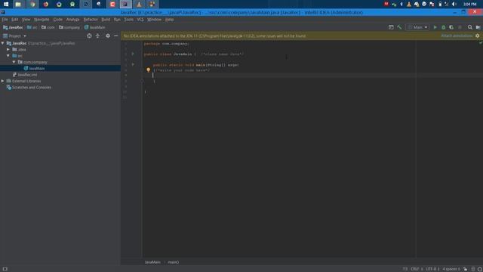Open the View menu
This screenshot has height=272, width=483.
tap(26, 20)
